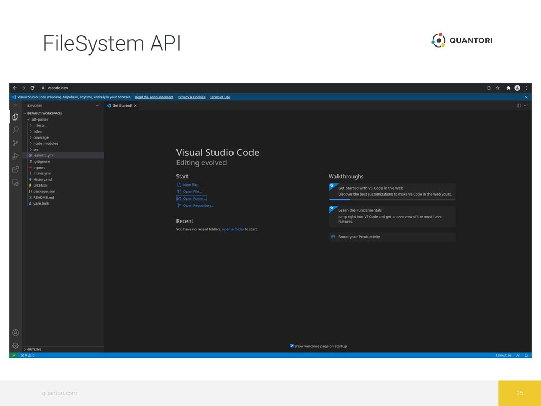The image size is (541, 406).
Task: Click Read the Announcement link
Action: pos(154,97)
